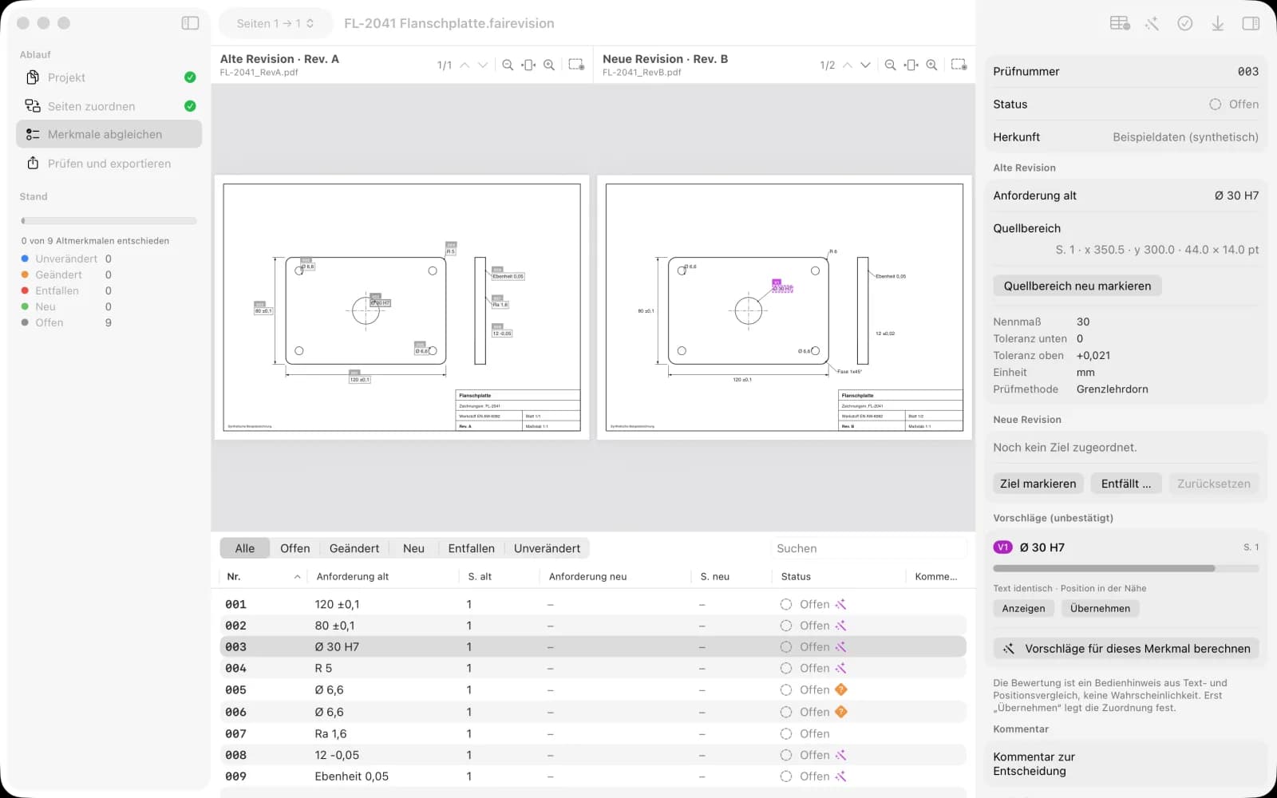Zoom in on the Alte Revision viewer
The height and width of the screenshot is (798, 1277).
pyautogui.click(x=549, y=65)
